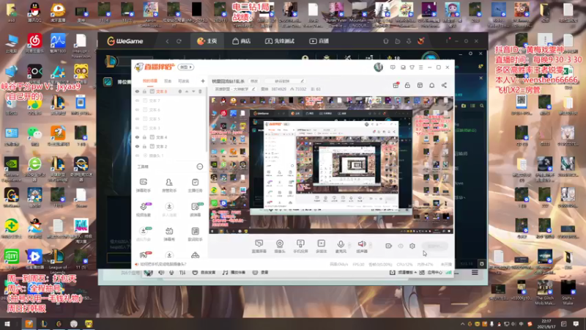Screen dimensions: 586x330
Task: Move 文本 8 down with the down arrow
Action: (x=193, y=91)
